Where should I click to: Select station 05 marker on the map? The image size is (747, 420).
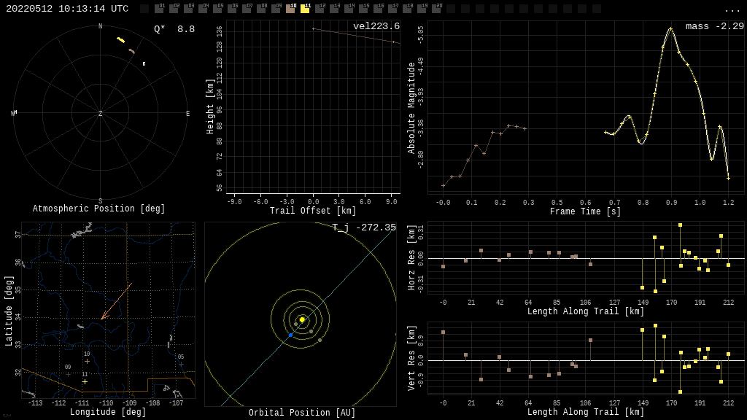[181, 364]
